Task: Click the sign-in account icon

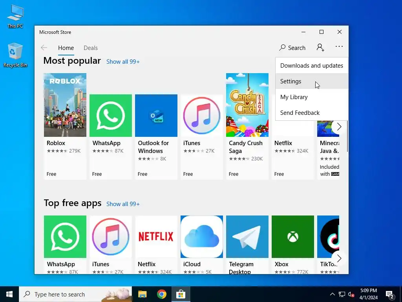Action: coord(320,48)
